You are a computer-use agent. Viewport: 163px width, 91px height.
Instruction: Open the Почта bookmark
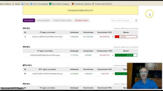(x=25, y=4)
